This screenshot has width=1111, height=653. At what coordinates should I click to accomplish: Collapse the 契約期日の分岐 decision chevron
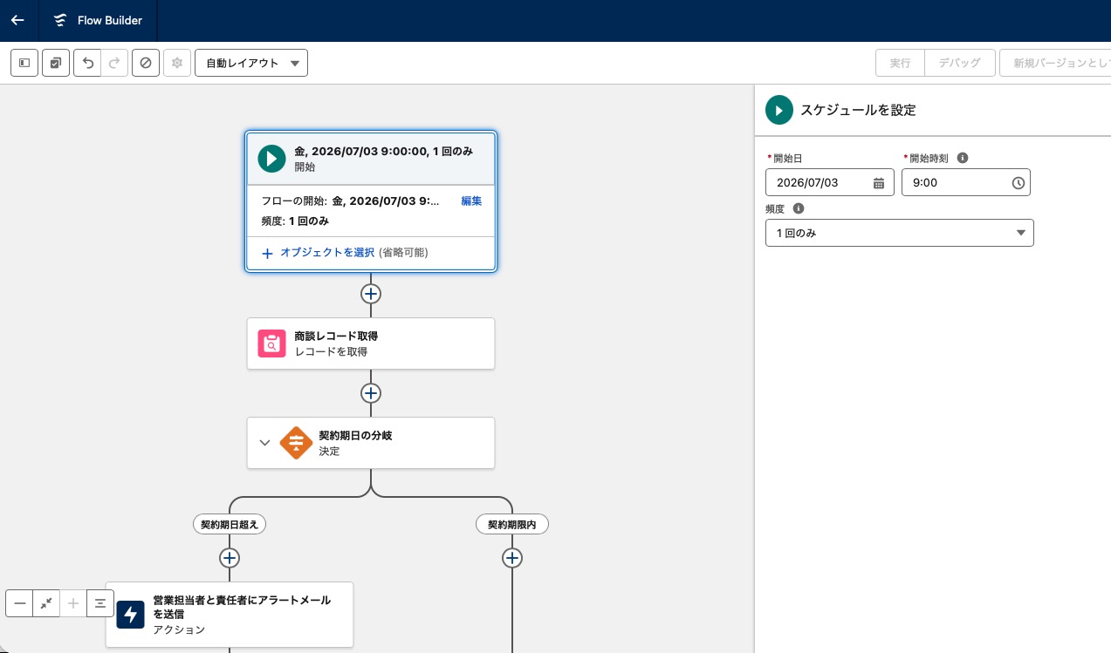pyautogui.click(x=265, y=443)
